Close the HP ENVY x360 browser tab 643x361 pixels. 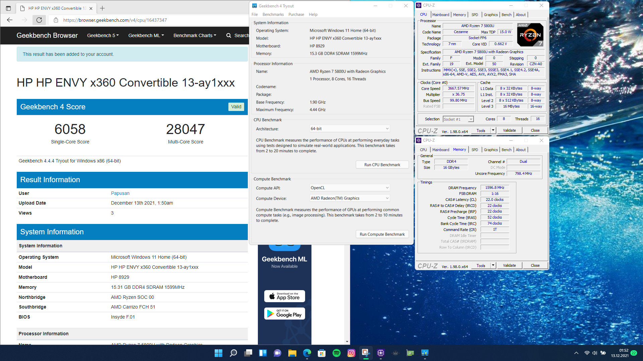(91, 8)
